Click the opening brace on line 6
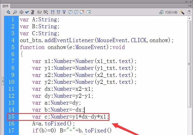This screenshot has width=193, height=135. click(22, 54)
